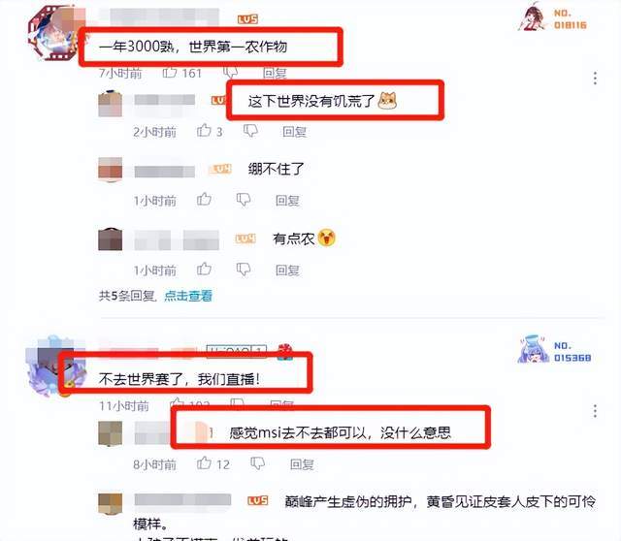Reply to the 绷不住了 comment
Image resolution: width=621 pixels, height=541 pixels.
[287, 201]
